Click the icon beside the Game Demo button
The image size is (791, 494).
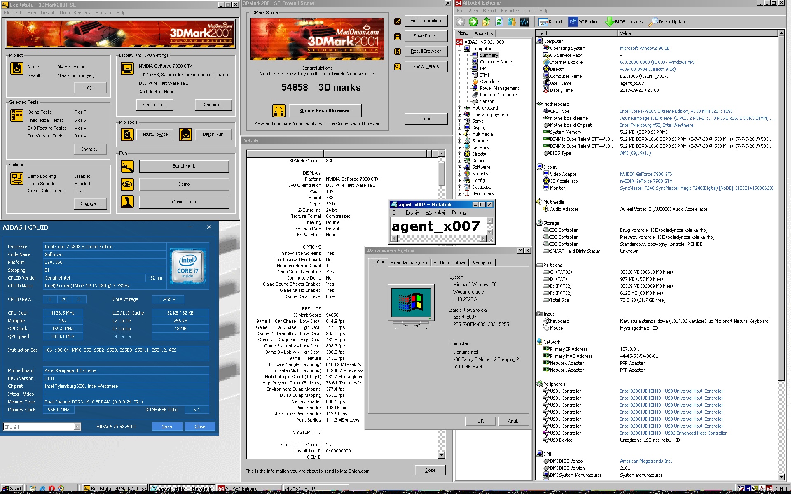127,202
